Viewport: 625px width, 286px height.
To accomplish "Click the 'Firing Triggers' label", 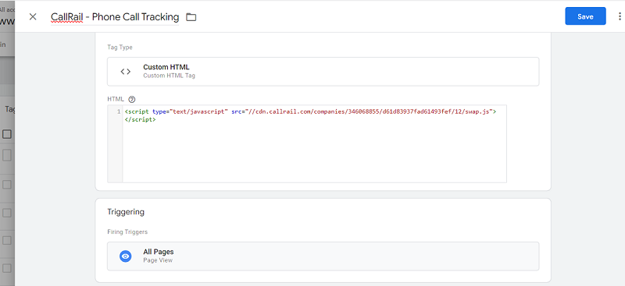I will [127, 232].
